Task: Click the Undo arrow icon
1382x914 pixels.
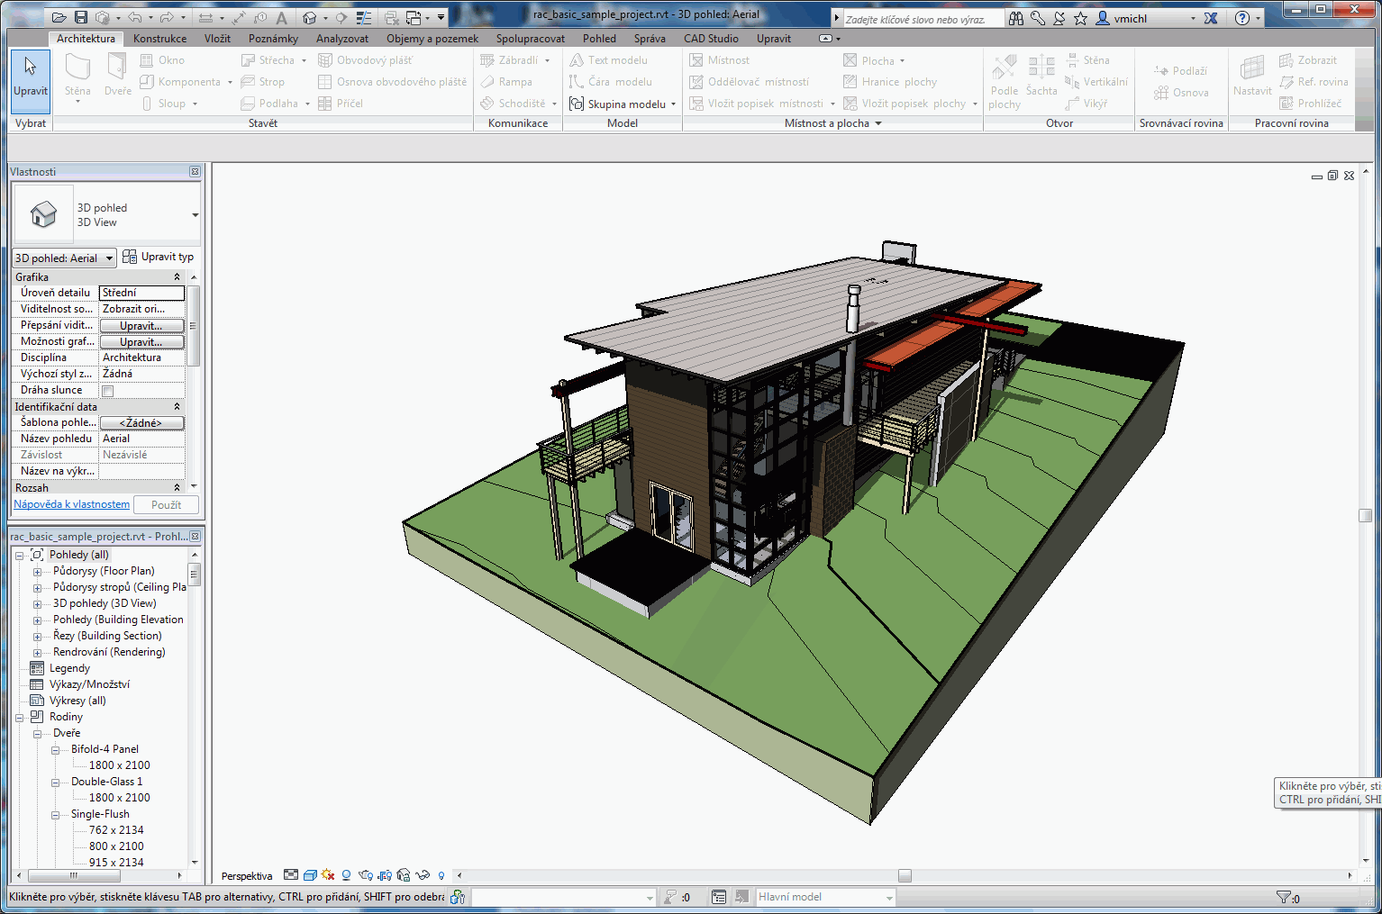Action: [135, 17]
